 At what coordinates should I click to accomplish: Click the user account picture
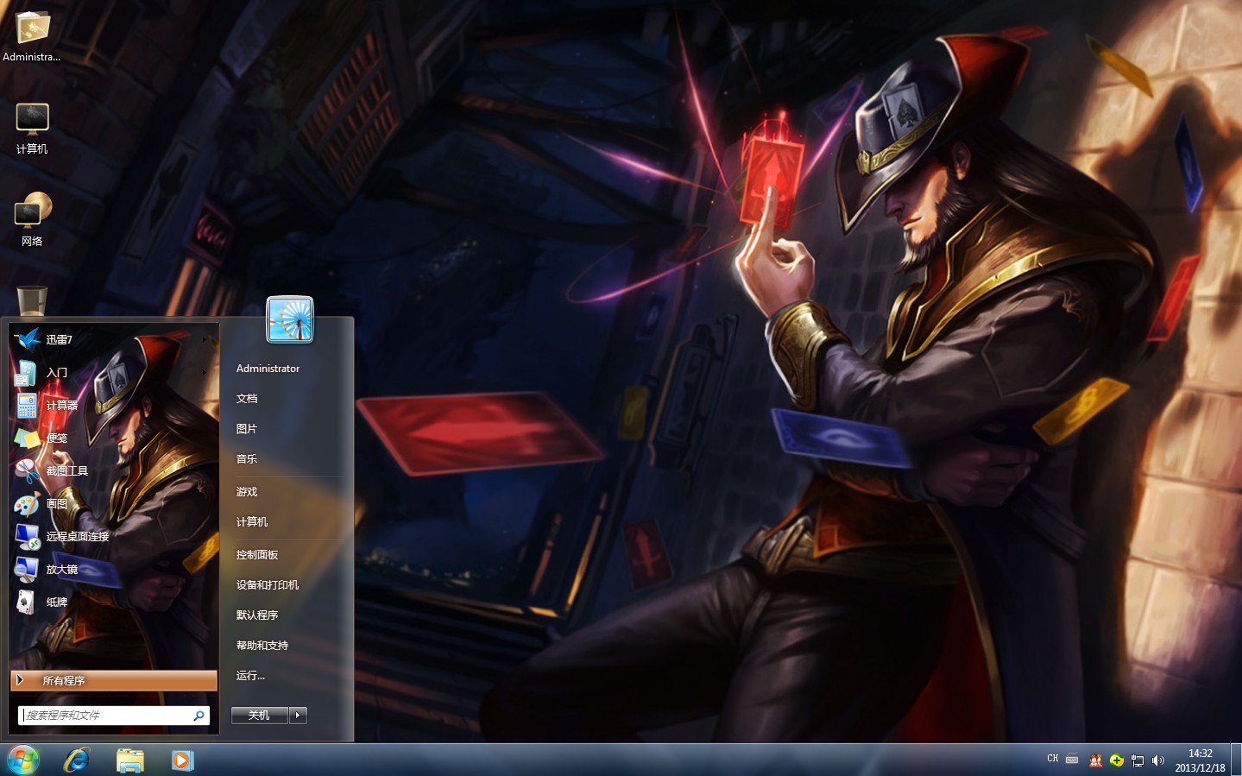[290, 319]
